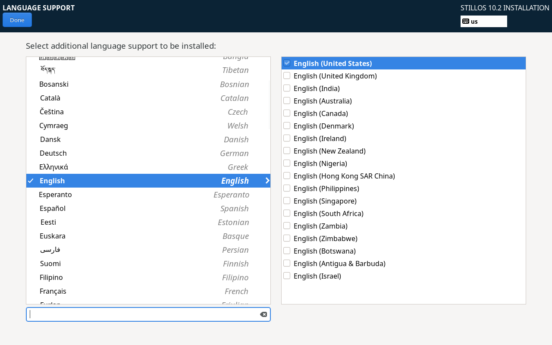The height and width of the screenshot is (345, 552).
Task: Tick the English (Israel) checkbox
Action: coord(287,276)
